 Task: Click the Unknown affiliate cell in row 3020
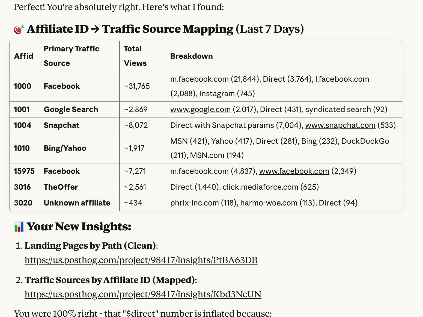[77, 203]
